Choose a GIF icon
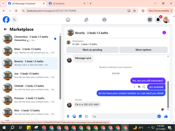The width and height of the screenshot is (175, 131). (x=86, y=116)
